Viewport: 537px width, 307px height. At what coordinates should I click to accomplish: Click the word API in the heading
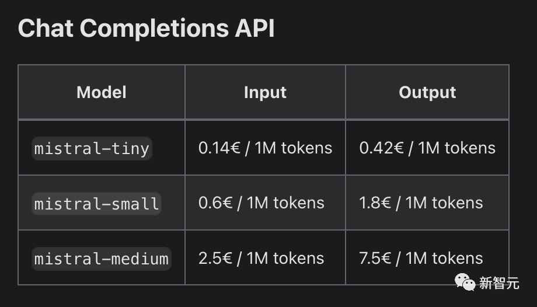coord(255,28)
